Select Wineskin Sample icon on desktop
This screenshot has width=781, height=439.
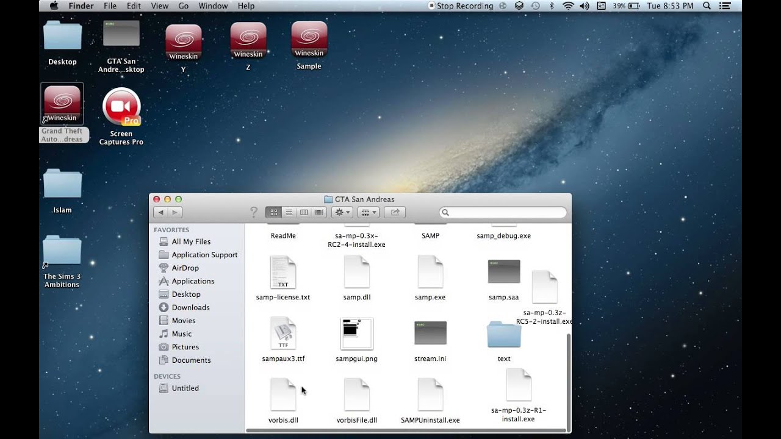(309, 39)
